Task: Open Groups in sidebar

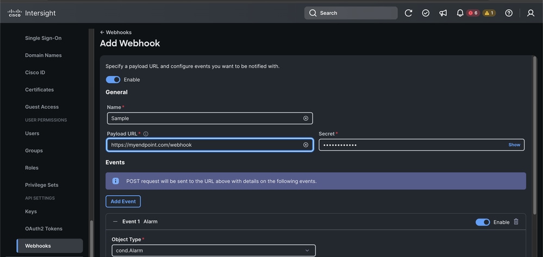Action: [34, 151]
